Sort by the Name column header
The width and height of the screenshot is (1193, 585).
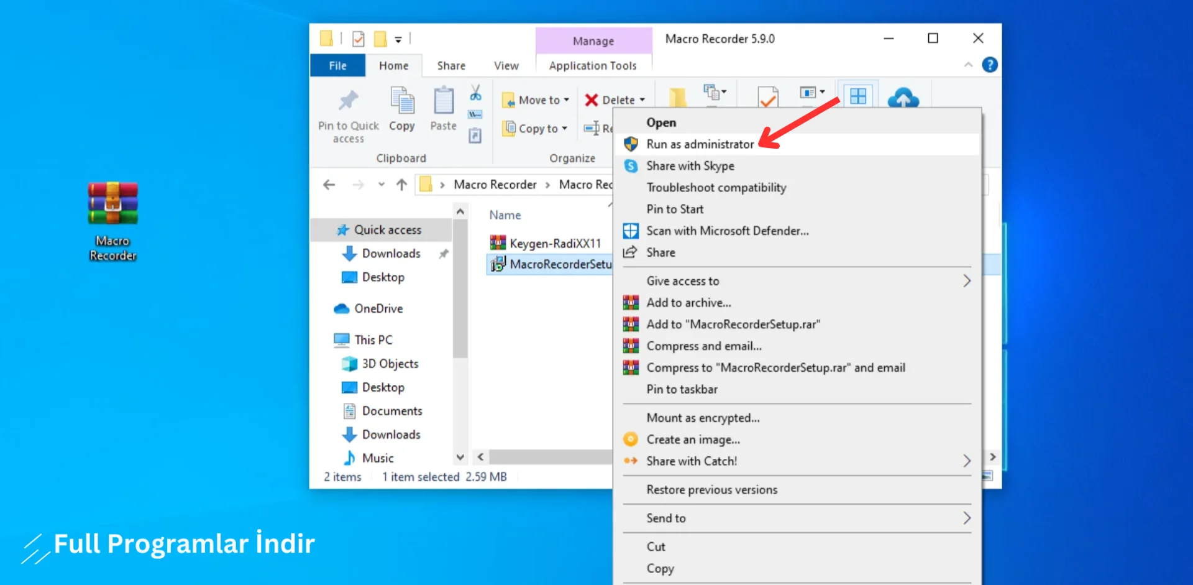click(x=505, y=215)
